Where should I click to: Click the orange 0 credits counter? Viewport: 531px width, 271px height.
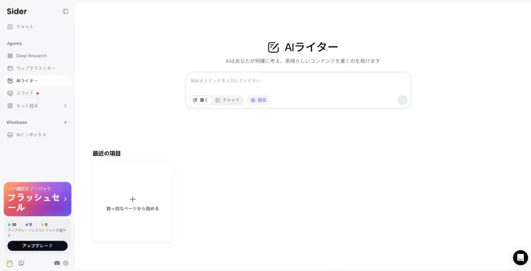(44, 224)
